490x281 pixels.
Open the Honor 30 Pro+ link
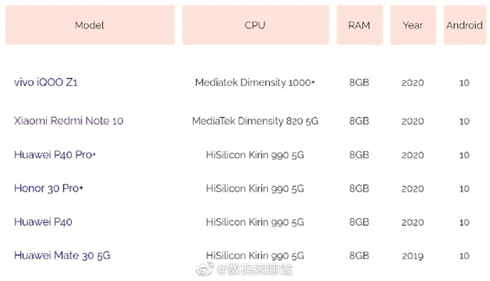(48, 188)
